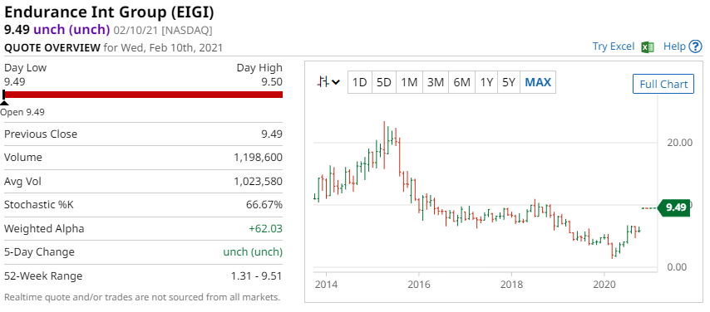The width and height of the screenshot is (710, 312).
Task: Click the Help question mark icon
Action: (695, 46)
